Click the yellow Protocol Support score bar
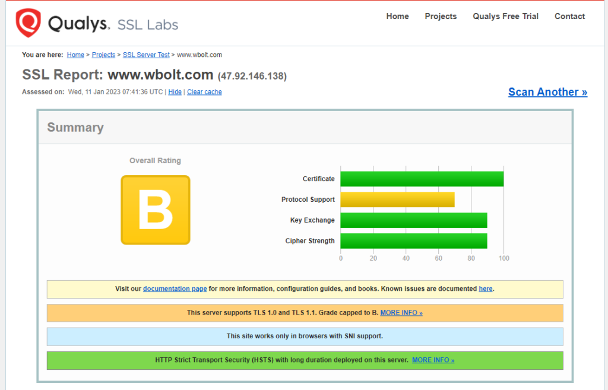This screenshot has height=390, width=608. pyautogui.click(x=397, y=199)
